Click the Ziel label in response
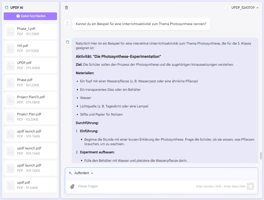This screenshot has width=264, height=200. (x=79, y=65)
